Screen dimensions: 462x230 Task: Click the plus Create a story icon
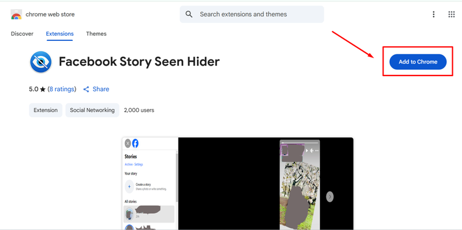pos(129,187)
